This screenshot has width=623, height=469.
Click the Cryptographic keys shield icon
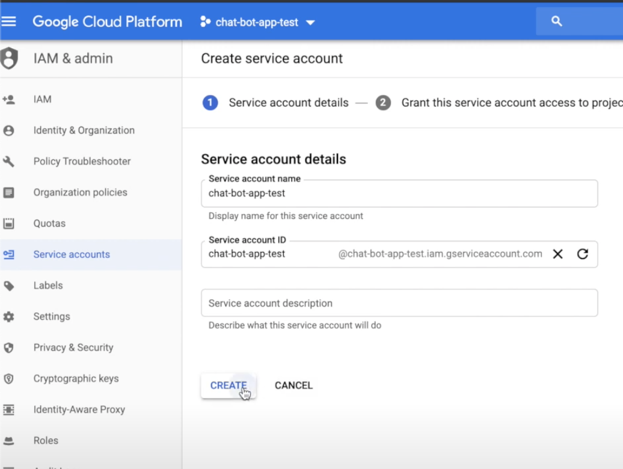[x=9, y=379]
